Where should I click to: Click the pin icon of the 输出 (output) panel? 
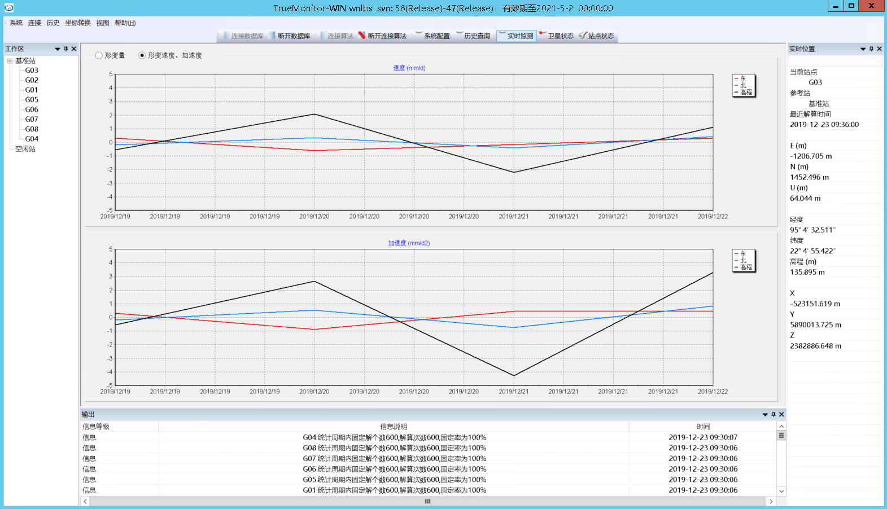click(x=774, y=415)
